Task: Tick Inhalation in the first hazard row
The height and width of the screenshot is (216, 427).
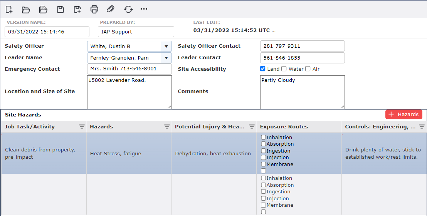Action: click(263, 137)
